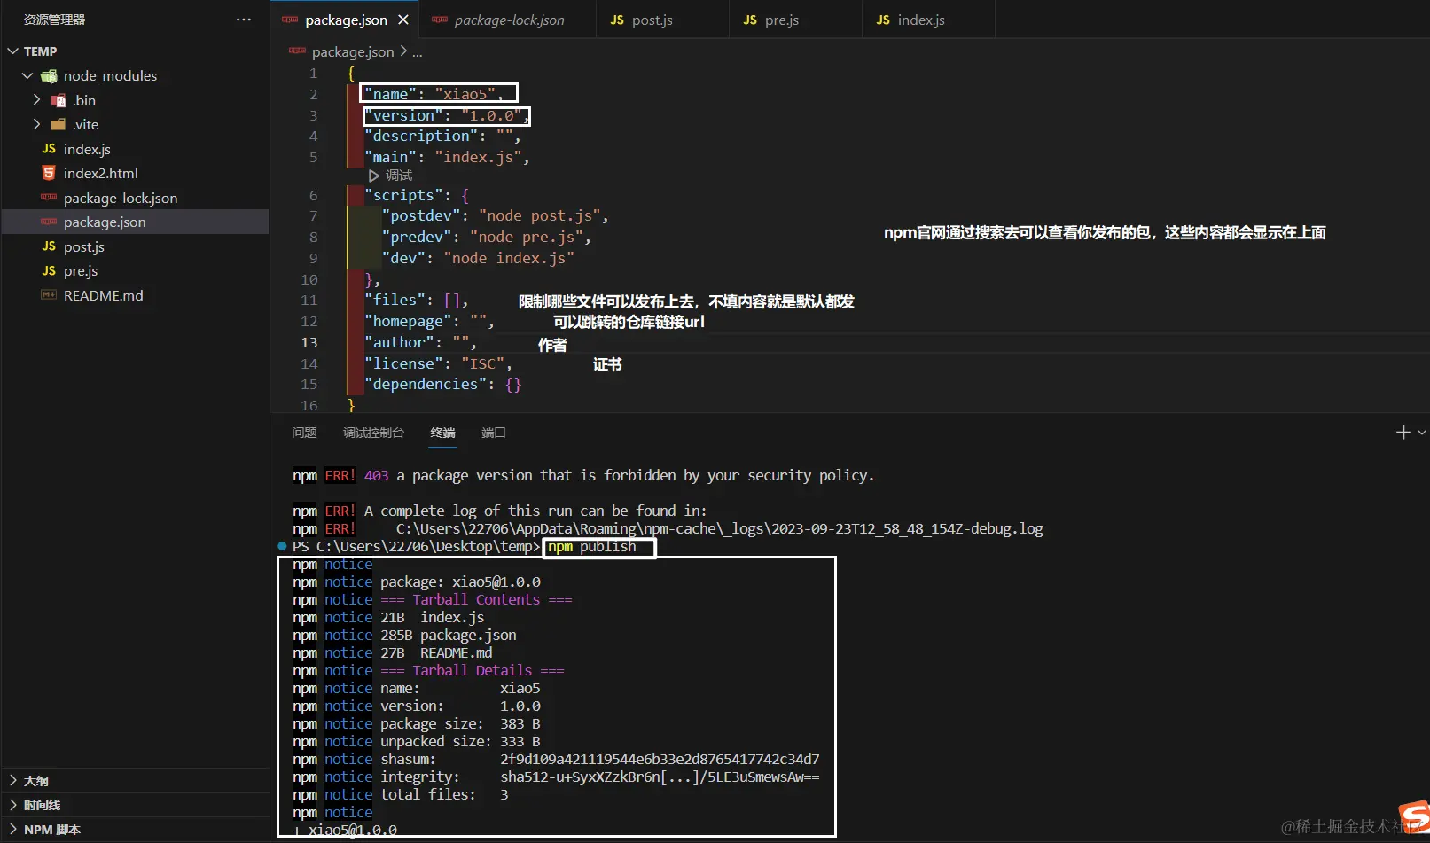Click the "ISC" license value
Image resolution: width=1430 pixels, height=843 pixels.
(483, 363)
